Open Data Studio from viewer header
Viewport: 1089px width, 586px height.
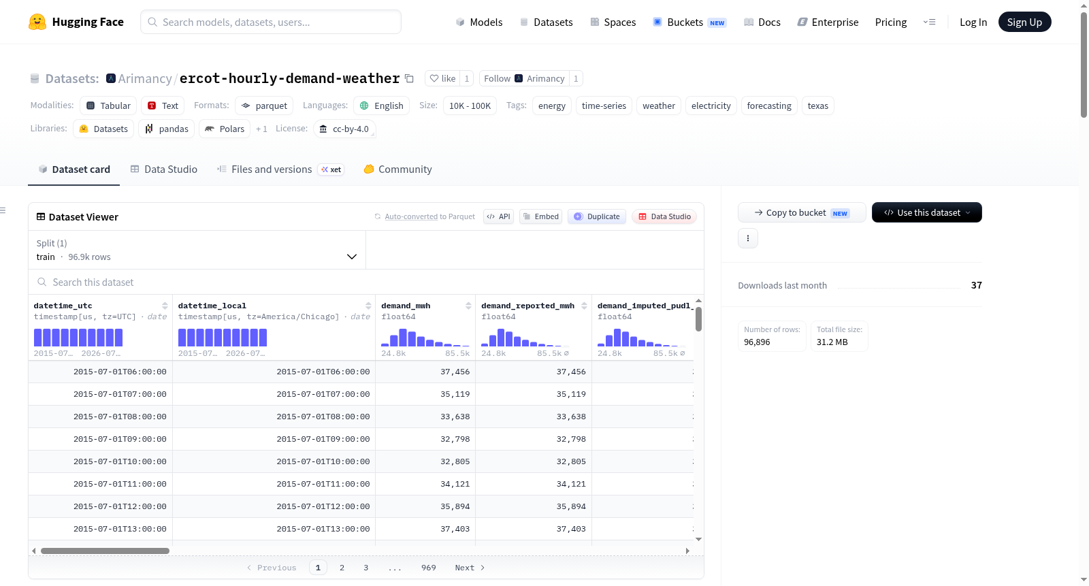(664, 216)
